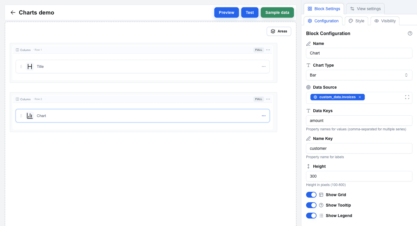Open the Title block options menu
The height and width of the screenshot is (226, 417).
point(264,67)
